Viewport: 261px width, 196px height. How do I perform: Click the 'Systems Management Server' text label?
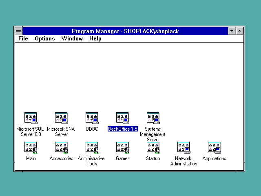(153, 134)
